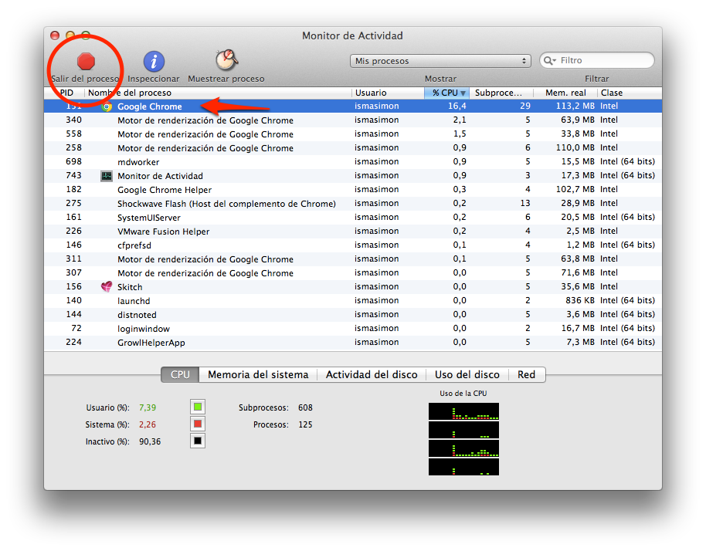Viewport: 706px width, 551px height.
Task: Select the cfprefsd process row
Action: click(353, 245)
